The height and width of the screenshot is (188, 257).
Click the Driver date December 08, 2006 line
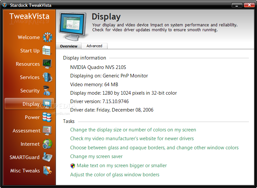(112, 110)
